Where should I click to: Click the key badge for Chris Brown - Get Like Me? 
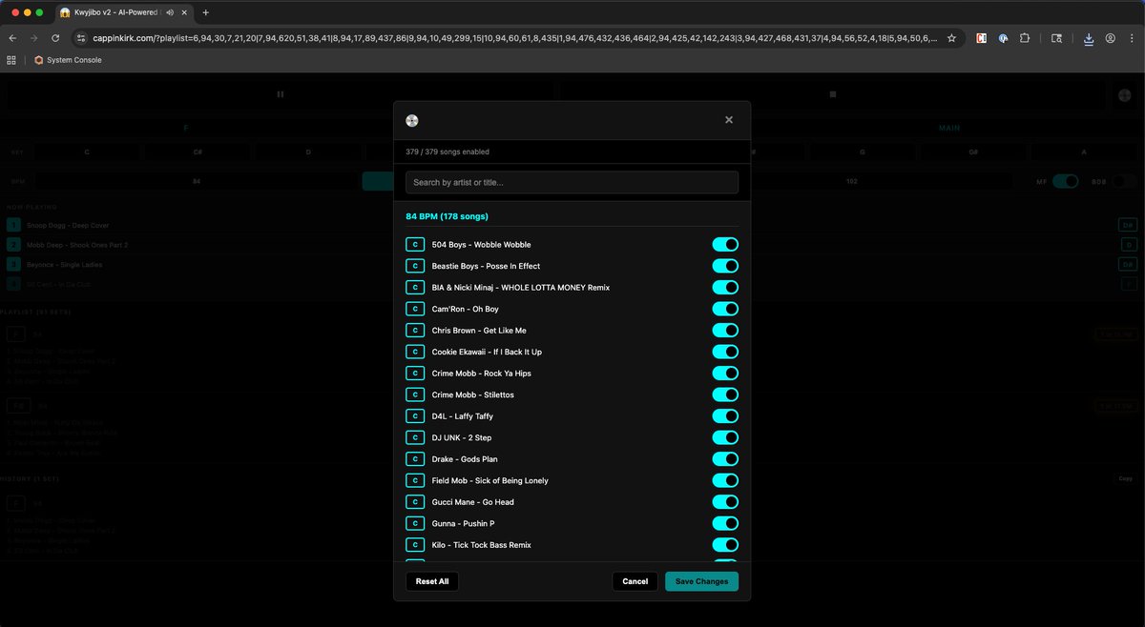click(x=415, y=331)
